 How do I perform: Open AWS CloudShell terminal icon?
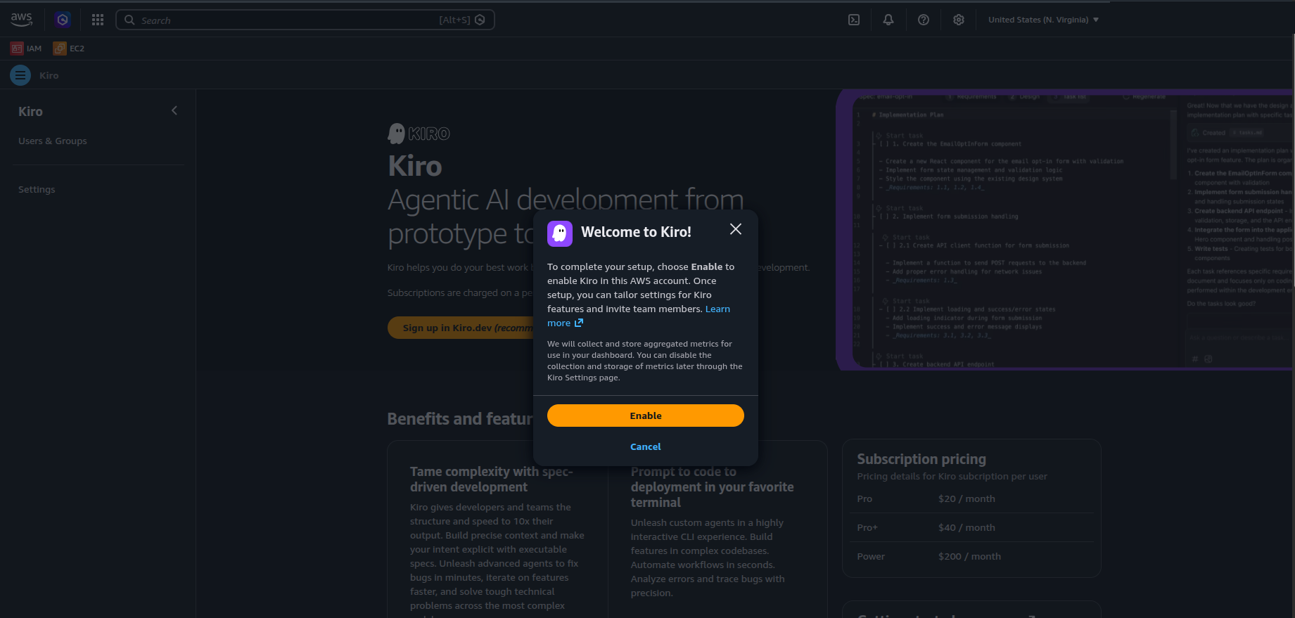854,20
